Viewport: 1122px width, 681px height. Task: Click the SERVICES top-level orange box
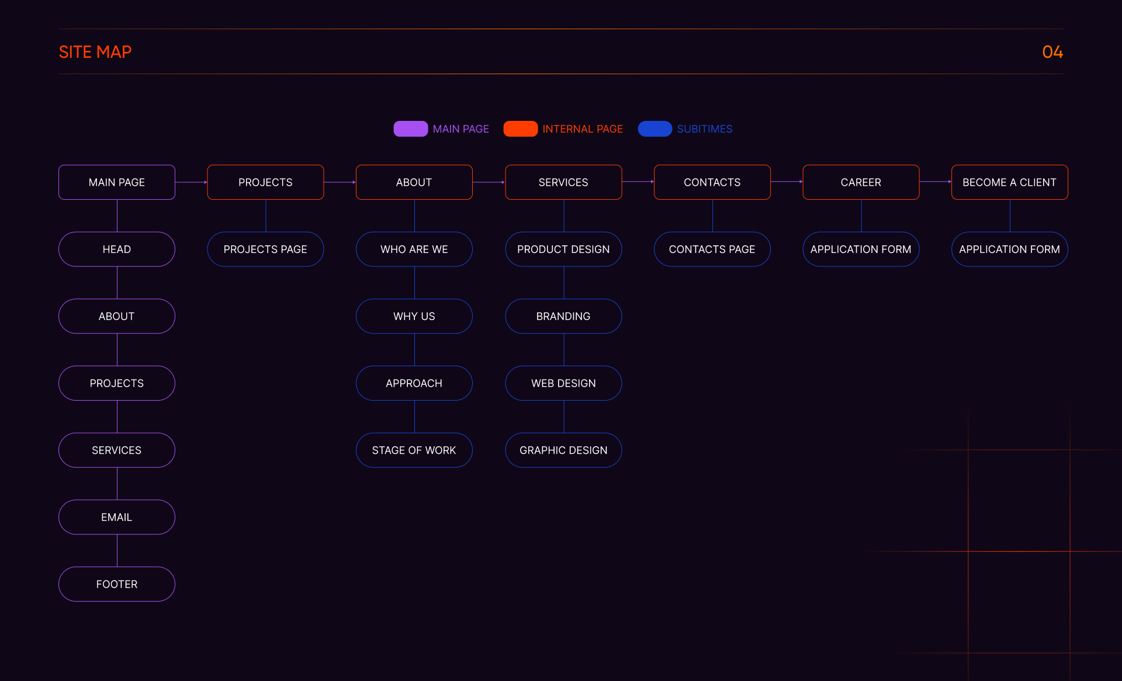(x=563, y=182)
